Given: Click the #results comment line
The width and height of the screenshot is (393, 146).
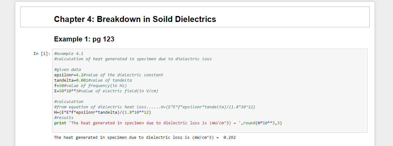Looking at the screenshot, I should [x=64, y=117].
